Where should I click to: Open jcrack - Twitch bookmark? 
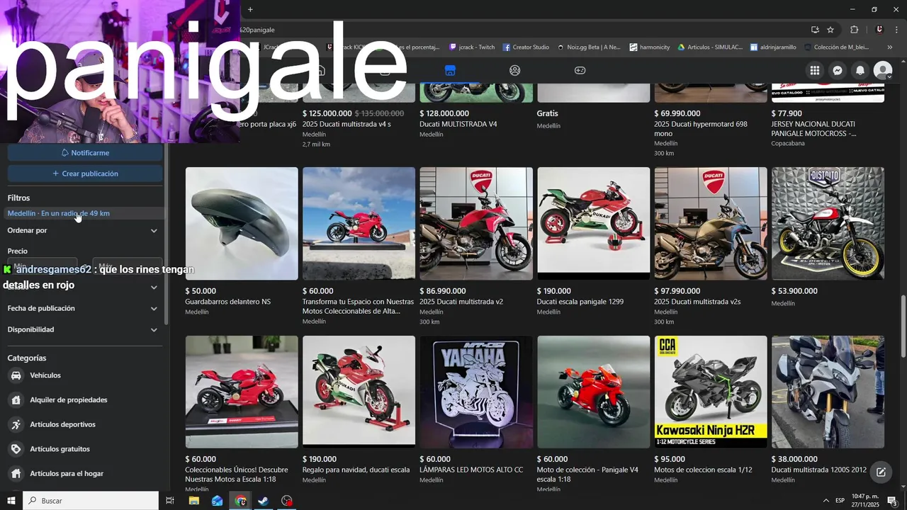click(x=472, y=47)
